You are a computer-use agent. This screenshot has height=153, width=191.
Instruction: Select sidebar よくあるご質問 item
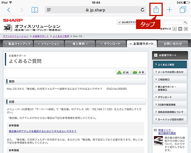coord(170,65)
